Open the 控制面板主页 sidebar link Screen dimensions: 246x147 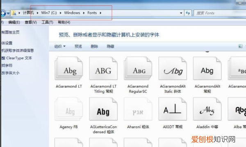click(x=10, y=32)
